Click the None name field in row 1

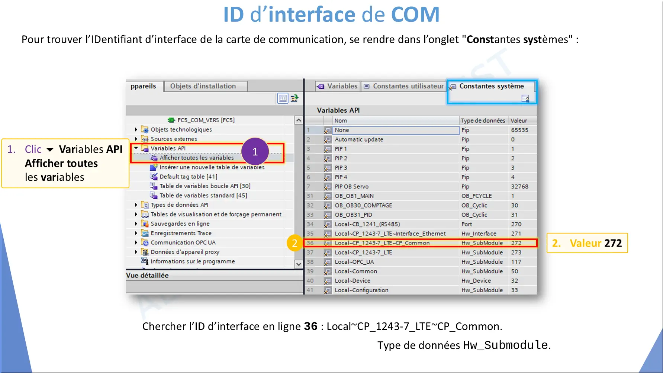(396, 130)
